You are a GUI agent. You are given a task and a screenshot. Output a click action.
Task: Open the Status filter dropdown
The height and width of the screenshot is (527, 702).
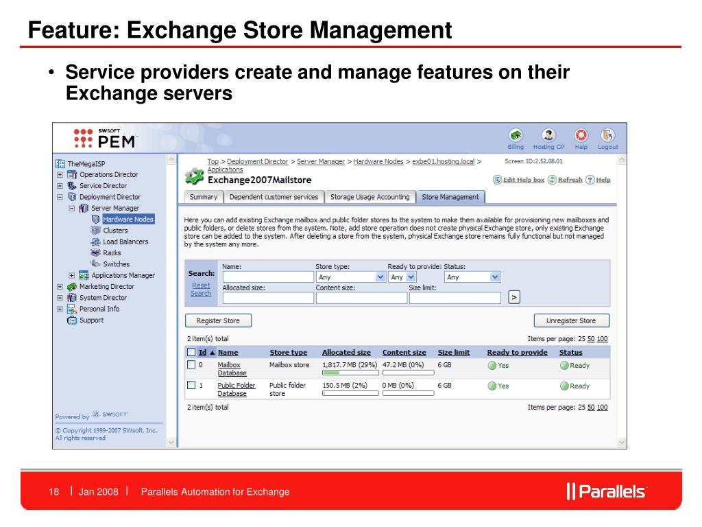(472, 277)
